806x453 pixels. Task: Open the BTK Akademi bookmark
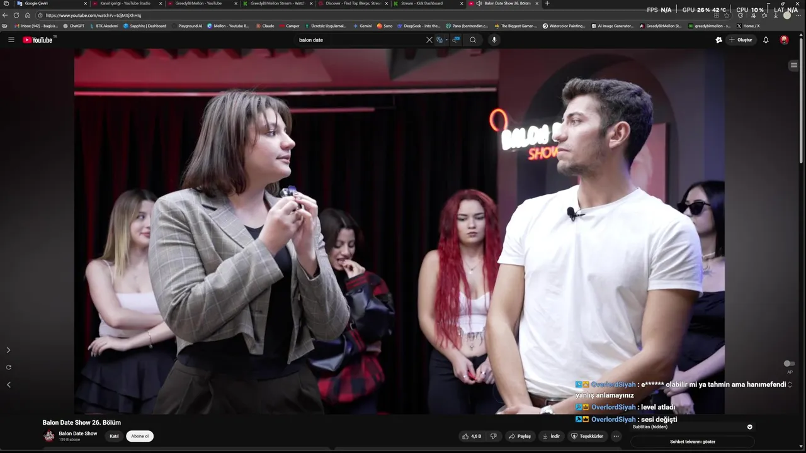(103, 26)
